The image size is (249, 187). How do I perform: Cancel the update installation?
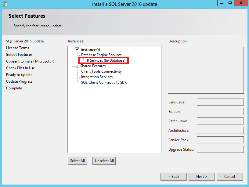[230, 177]
